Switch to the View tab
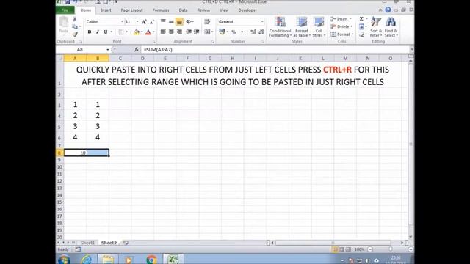The image size is (470, 264). click(224, 10)
